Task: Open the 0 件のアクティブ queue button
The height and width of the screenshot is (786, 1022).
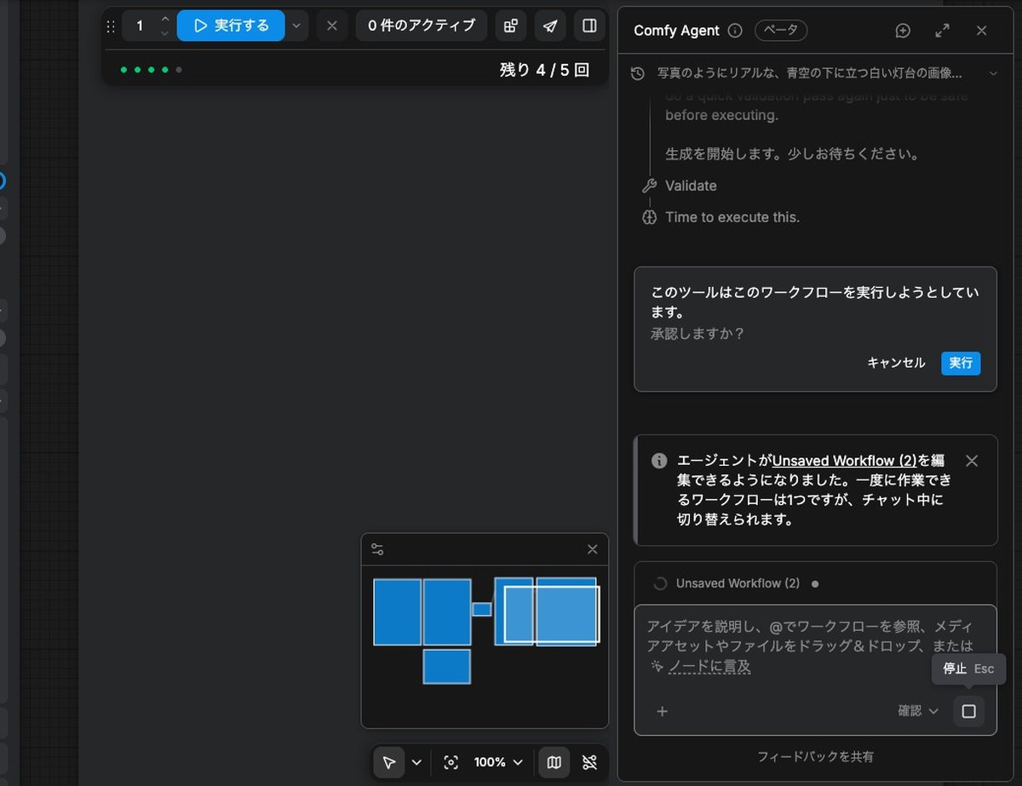Action: coord(422,26)
